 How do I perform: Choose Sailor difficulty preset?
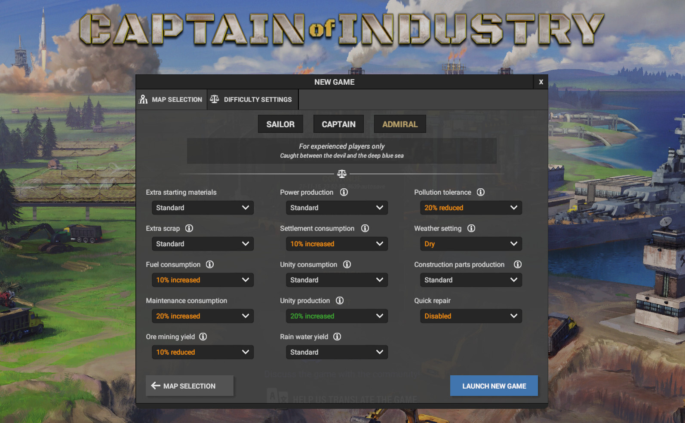click(280, 124)
